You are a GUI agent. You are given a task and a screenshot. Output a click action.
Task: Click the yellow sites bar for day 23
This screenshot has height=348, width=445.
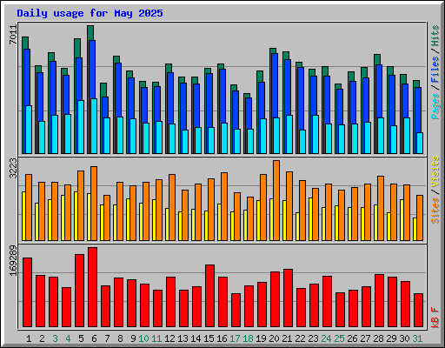tap(310, 219)
